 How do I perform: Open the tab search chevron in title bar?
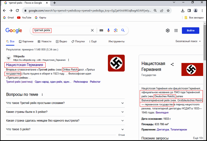[174, 2]
